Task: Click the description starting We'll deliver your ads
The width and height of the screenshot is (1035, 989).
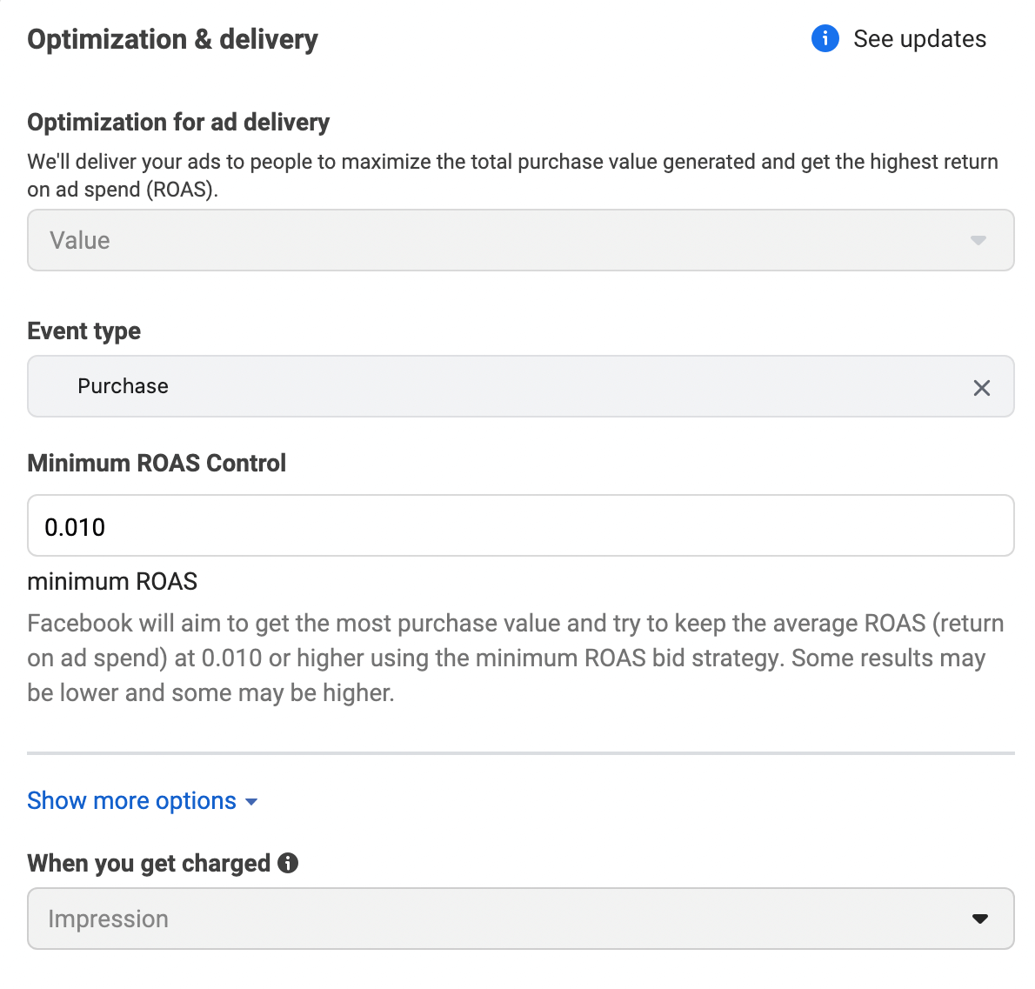Action: (x=512, y=175)
